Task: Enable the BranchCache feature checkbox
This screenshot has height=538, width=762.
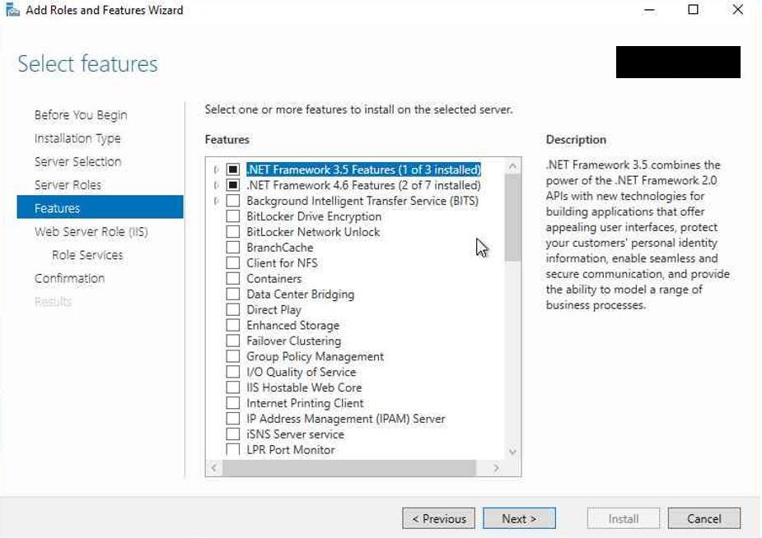Action: point(233,248)
